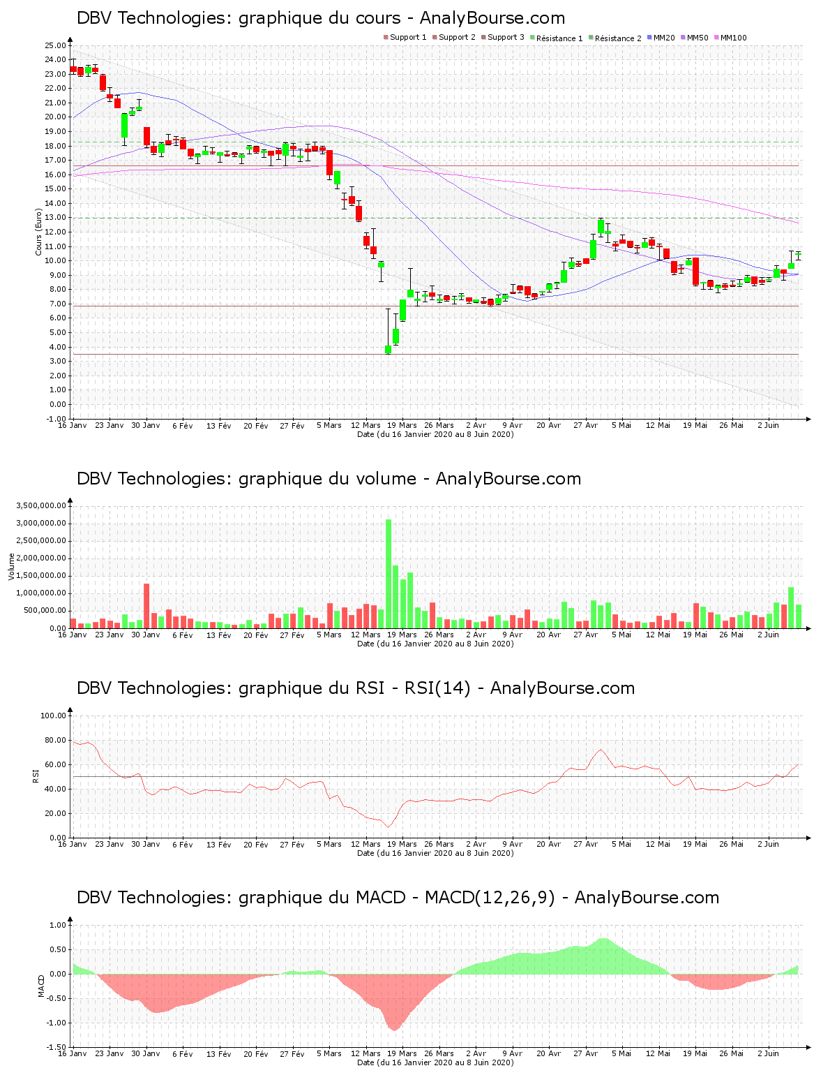Image resolution: width=837 pixels, height=1082 pixels.
Task: Click the -1.50 value on MACD axis
Action: [56, 1047]
